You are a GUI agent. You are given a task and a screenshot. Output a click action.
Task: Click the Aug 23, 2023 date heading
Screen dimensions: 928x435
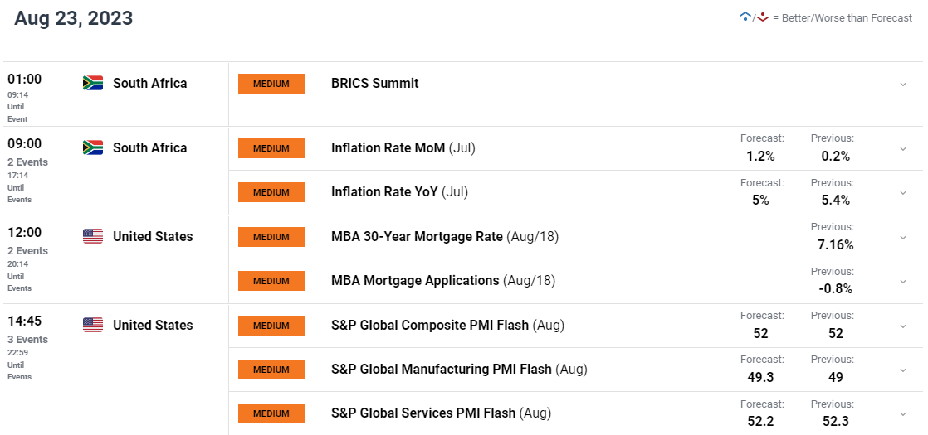(x=74, y=18)
